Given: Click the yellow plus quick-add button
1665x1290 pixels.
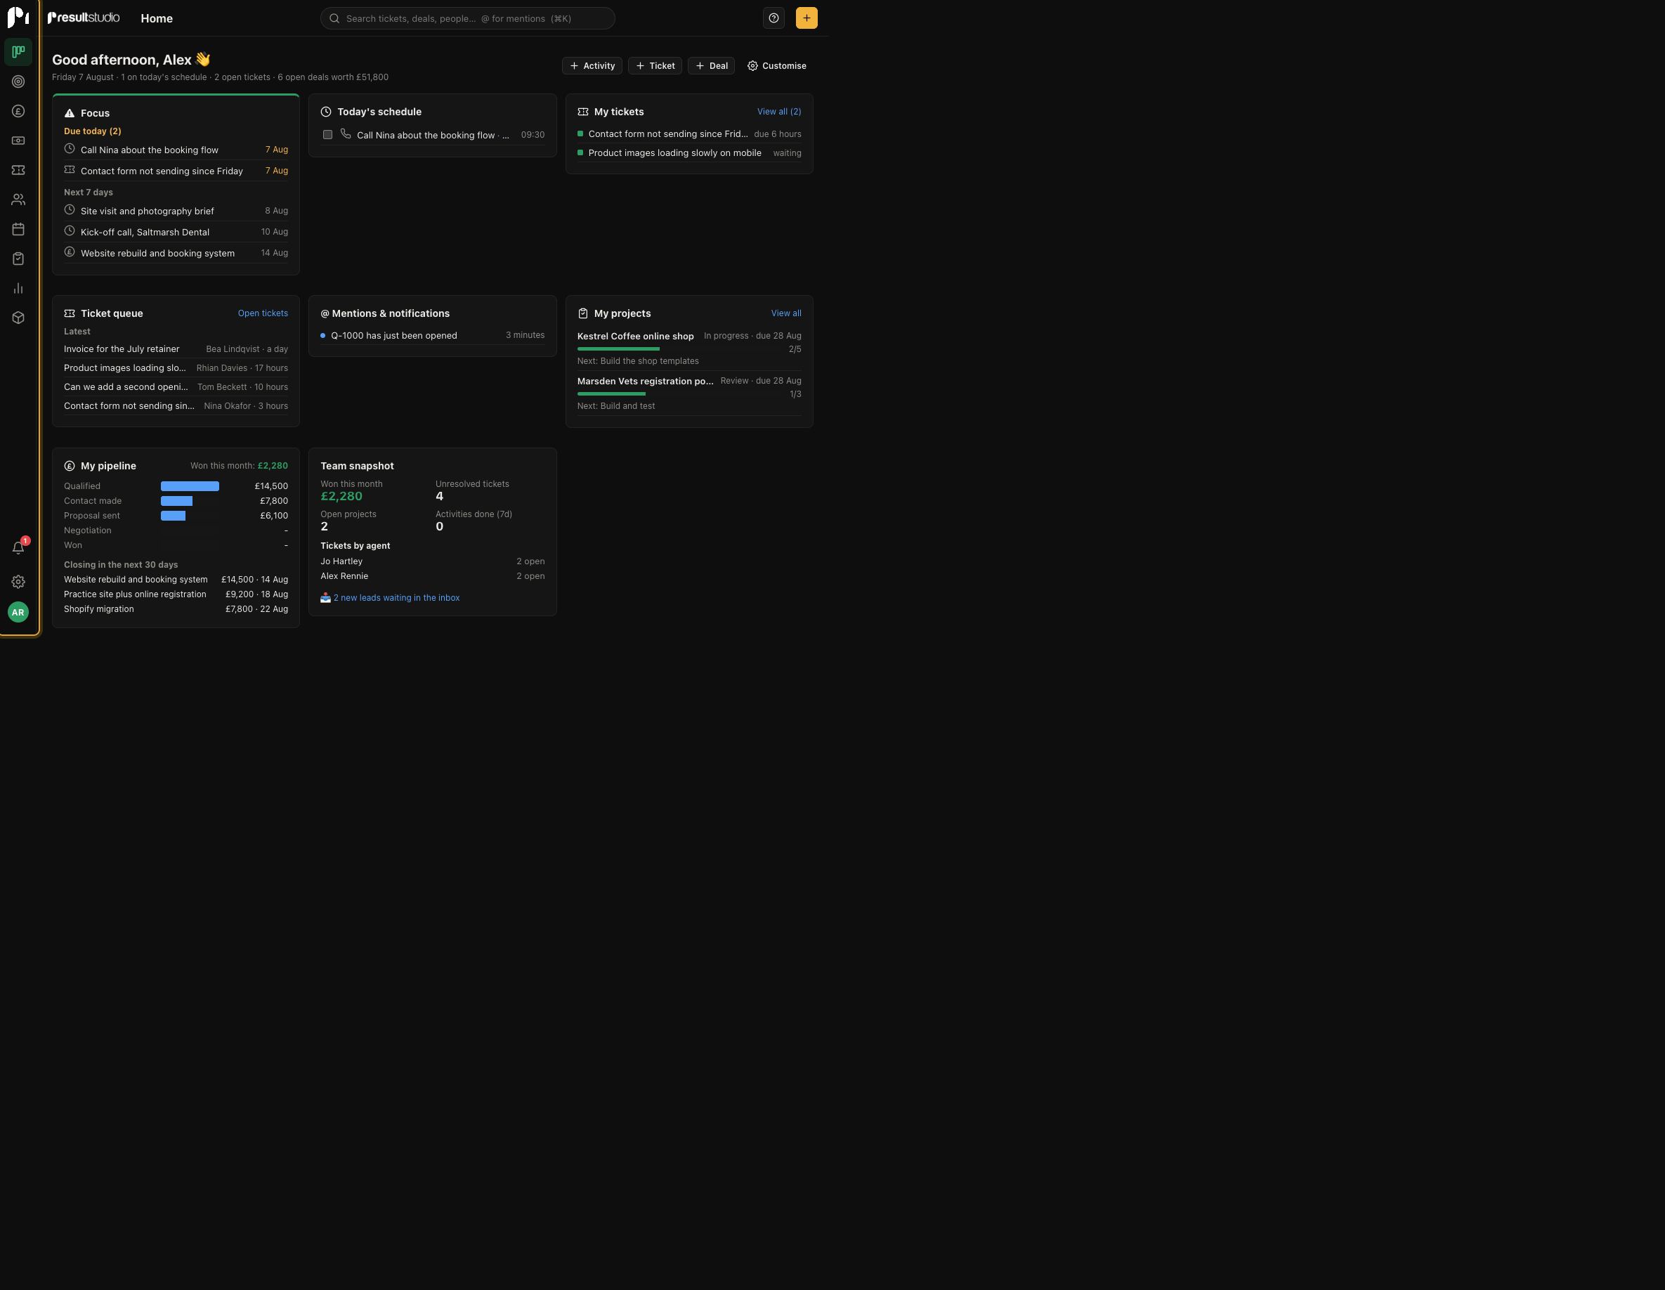Looking at the screenshot, I should (x=807, y=18).
